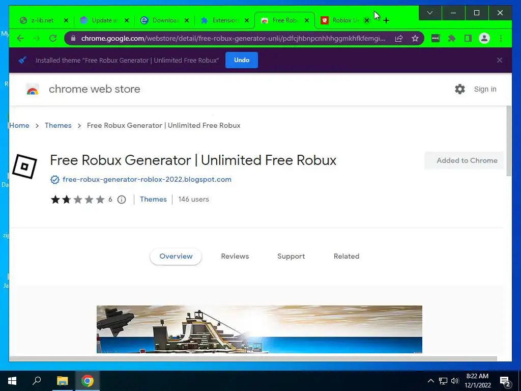This screenshot has width=521, height=391.
Task: Click the address bar URL
Action: (233, 39)
